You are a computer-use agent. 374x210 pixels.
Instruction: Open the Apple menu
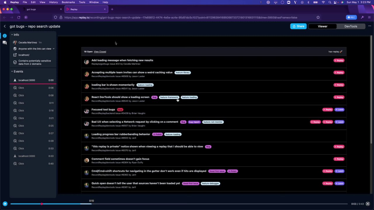(x=5, y=2)
